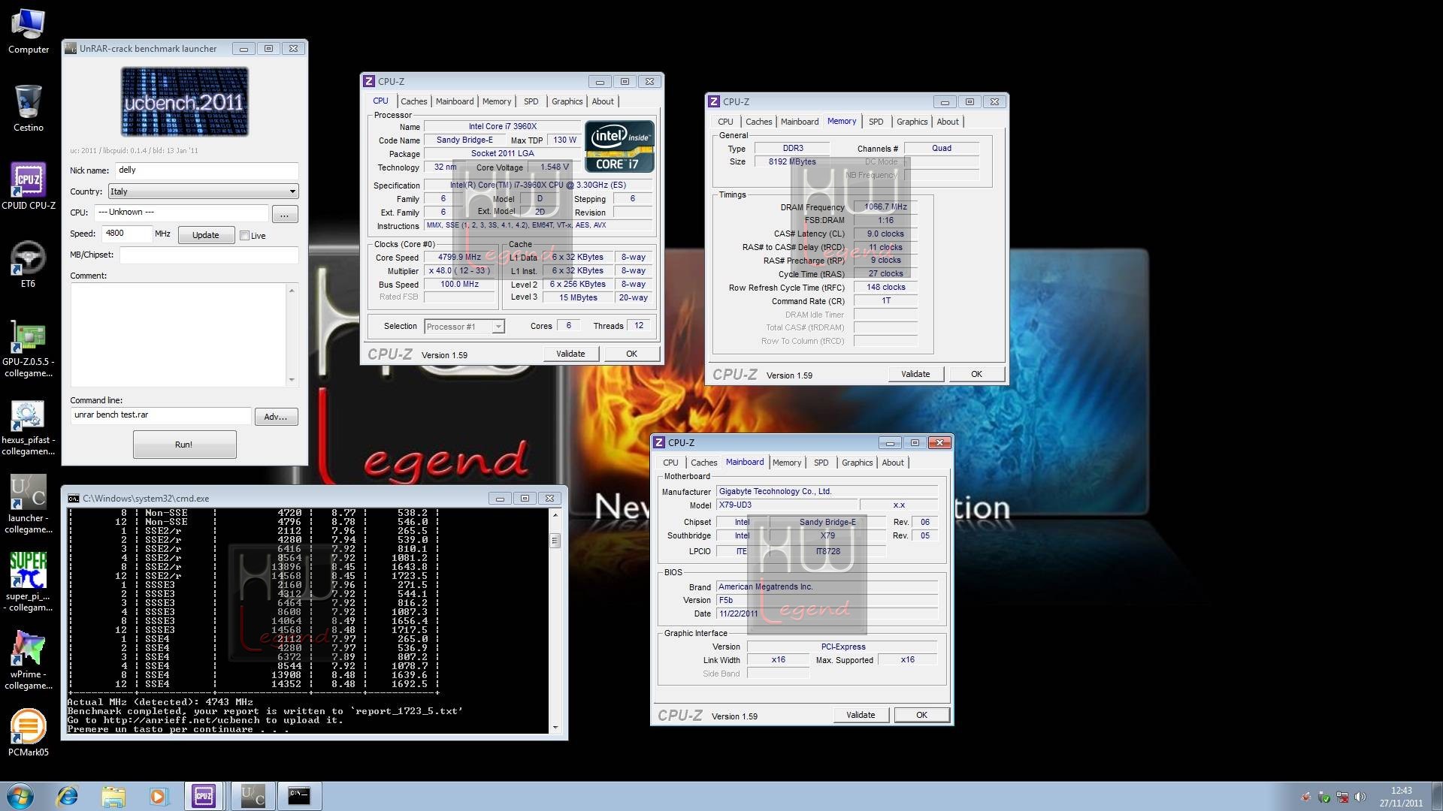Click the Show desktop strip on taskbar
This screenshot has height=811, width=1443.
[1437, 796]
